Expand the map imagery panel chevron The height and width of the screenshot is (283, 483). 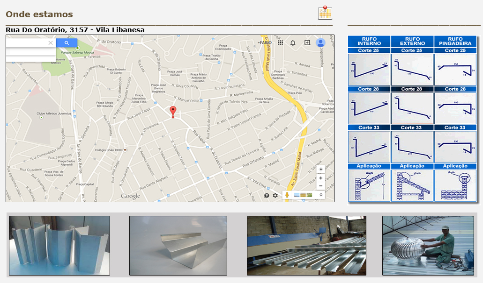coord(321,195)
